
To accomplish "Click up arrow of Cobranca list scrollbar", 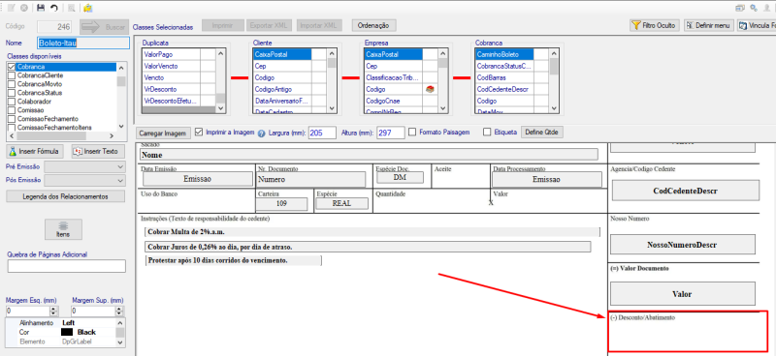I will [x=554, y=53].
